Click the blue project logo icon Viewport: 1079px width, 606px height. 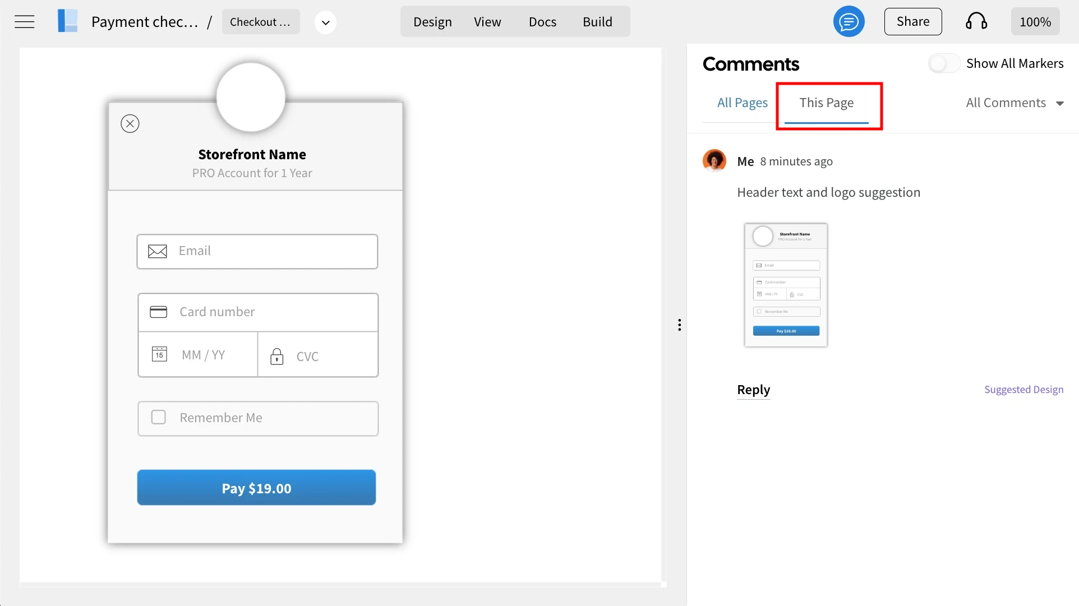(x=67, y=21)
